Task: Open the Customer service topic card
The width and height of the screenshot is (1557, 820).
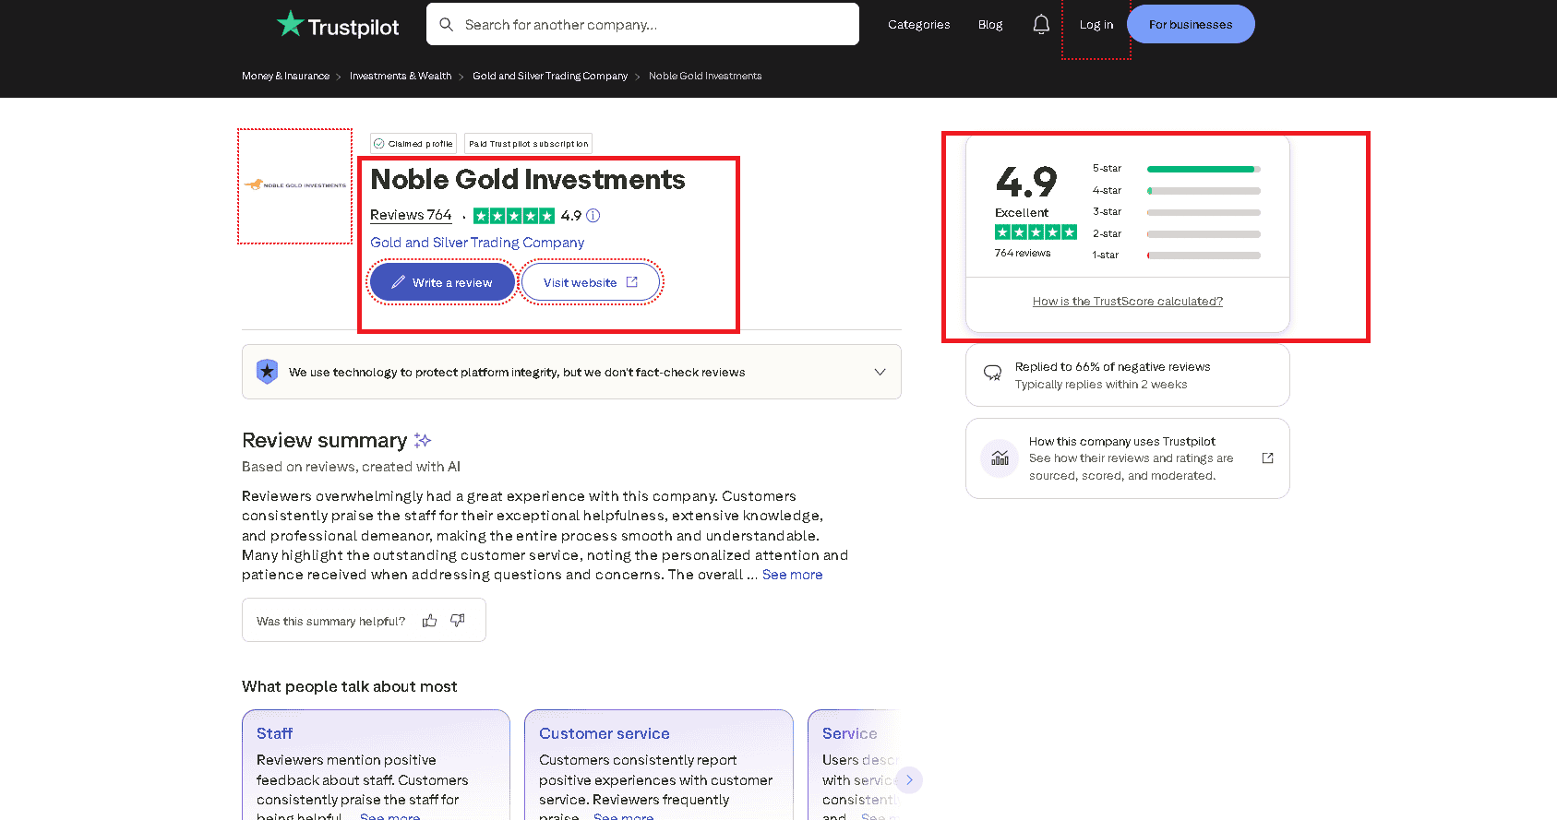Action: coord(659,765)
